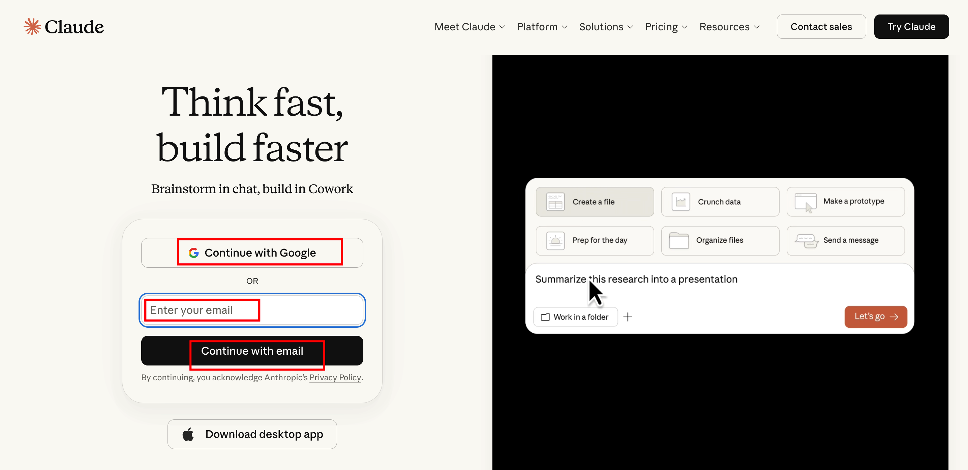968x470 pixels.
Task: Click the Let's go button
Action: click(x=876, y=317)
